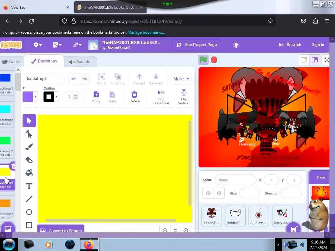
Task: Click the Scratch logo
Action: (x=11, y=45)
